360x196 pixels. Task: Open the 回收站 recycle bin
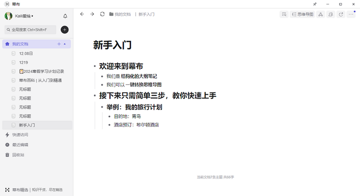[18, 155]
